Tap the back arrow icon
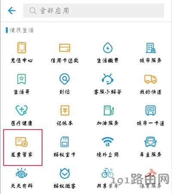This screenshot has height=194, width=172. [12, 11]
